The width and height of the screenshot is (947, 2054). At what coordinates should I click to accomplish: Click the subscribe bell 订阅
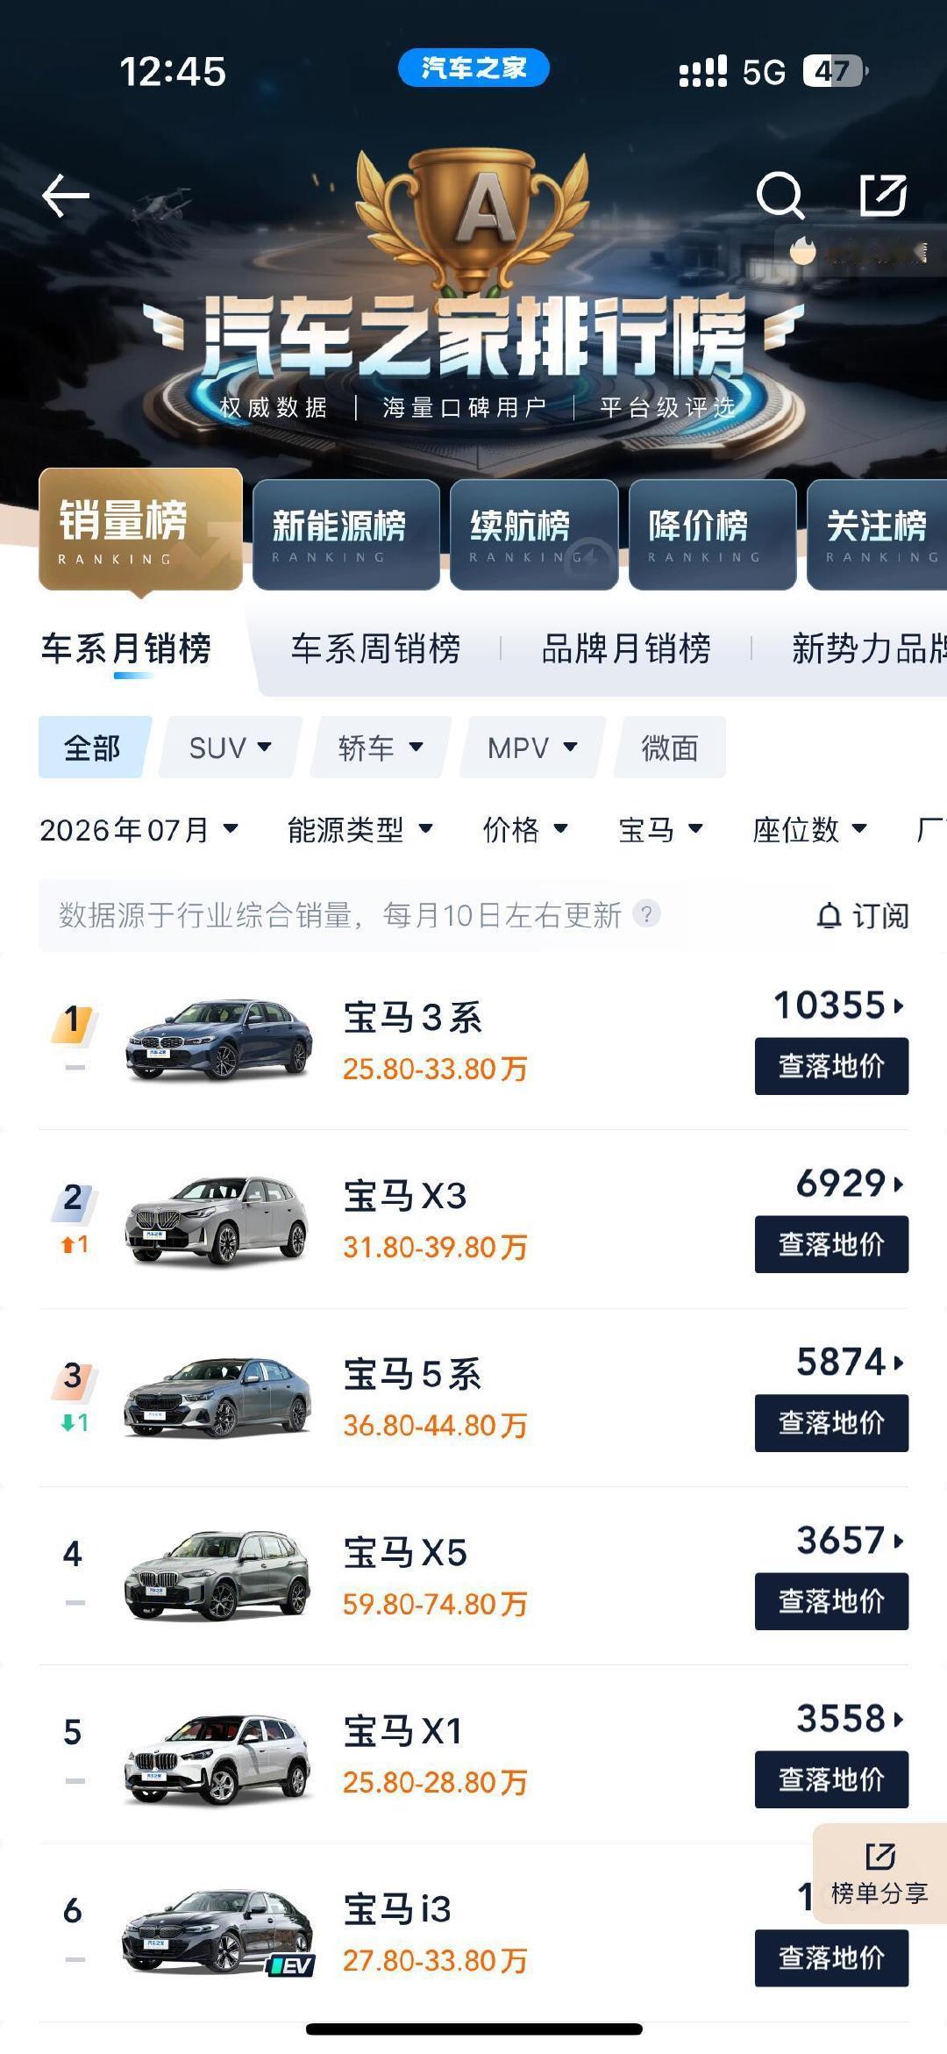863,915
